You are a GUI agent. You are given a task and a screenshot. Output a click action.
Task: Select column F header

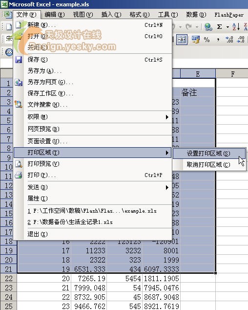tap(233, 74)
